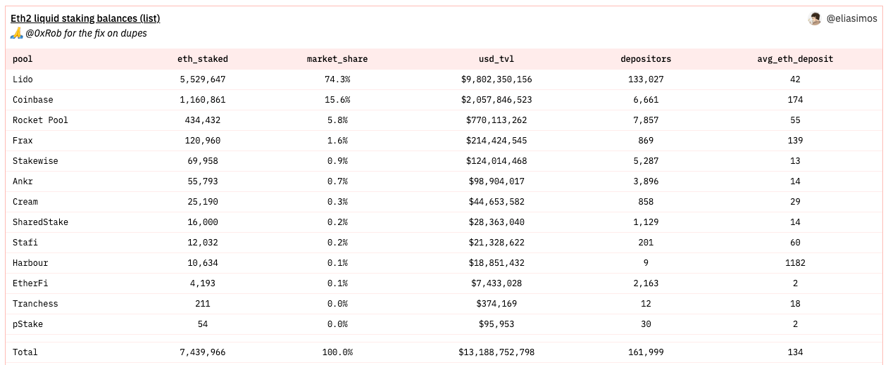The image size is (888, 365).
Task: Click the total depositors value 161,999
Action: click(x=646, y=352)
